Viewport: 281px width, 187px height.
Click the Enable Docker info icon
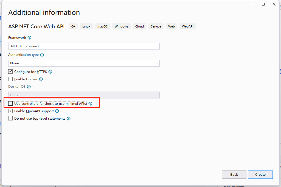41,79
